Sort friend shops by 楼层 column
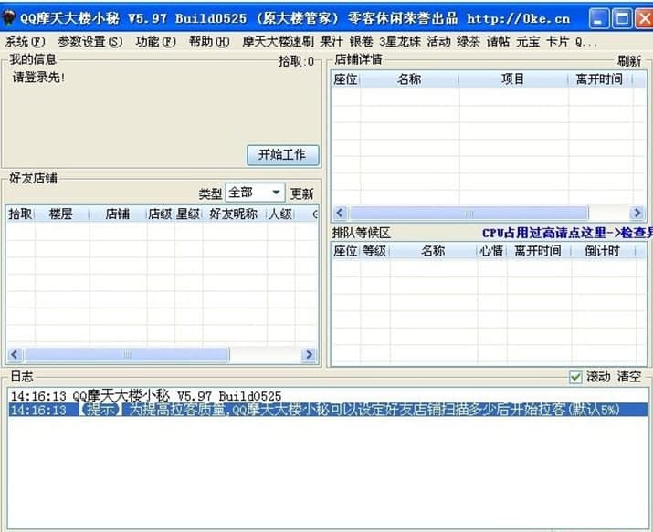This screenshot has height=532, width=653. [x=61, y=214]
